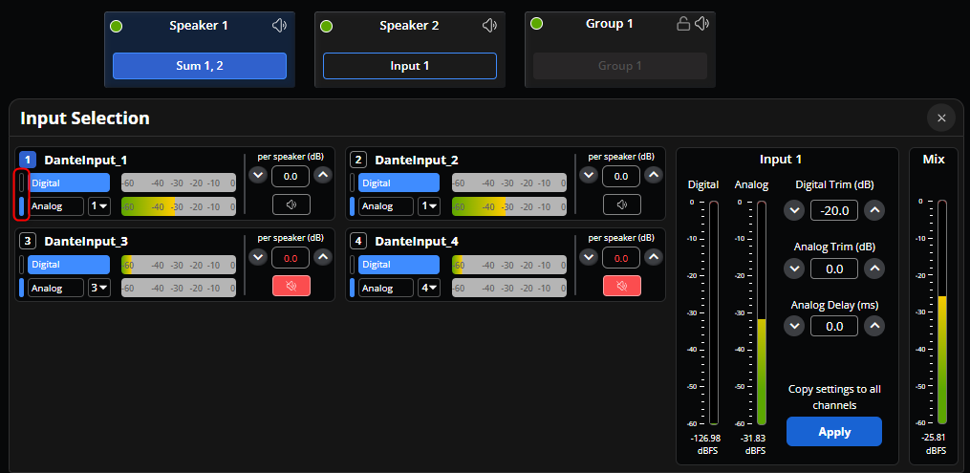Click DanteInput_3 red dB value field

291,258
